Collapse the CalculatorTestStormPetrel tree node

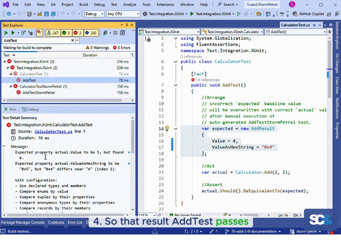tap(11, 87)
